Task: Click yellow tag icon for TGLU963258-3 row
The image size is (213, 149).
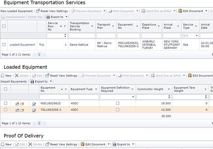Action: (22, 110)
